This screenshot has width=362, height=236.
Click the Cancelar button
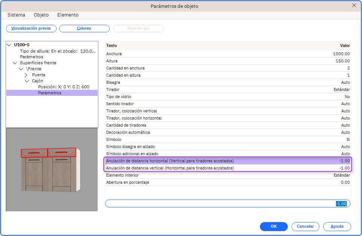point(305,226)
